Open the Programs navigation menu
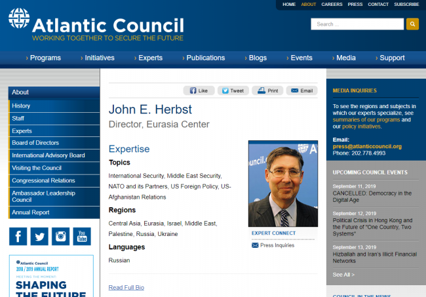The height and width of the screenshot is (297, 426). click(x=44, y=58)
